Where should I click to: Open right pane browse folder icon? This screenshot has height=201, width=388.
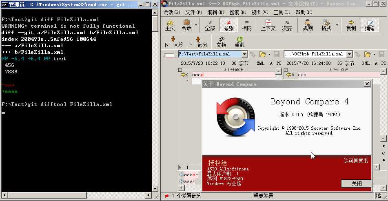(368, 54)
